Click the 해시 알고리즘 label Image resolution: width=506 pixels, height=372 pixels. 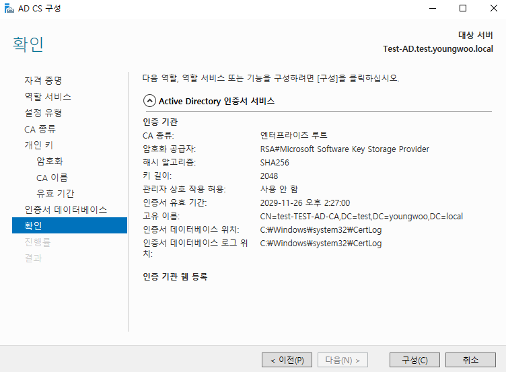(170, 162)
